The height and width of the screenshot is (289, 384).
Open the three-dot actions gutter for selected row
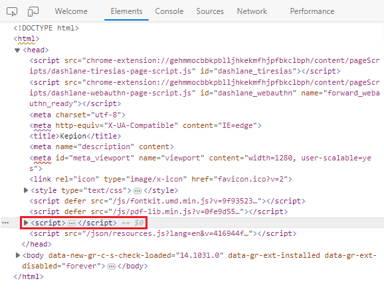point(5,223)
